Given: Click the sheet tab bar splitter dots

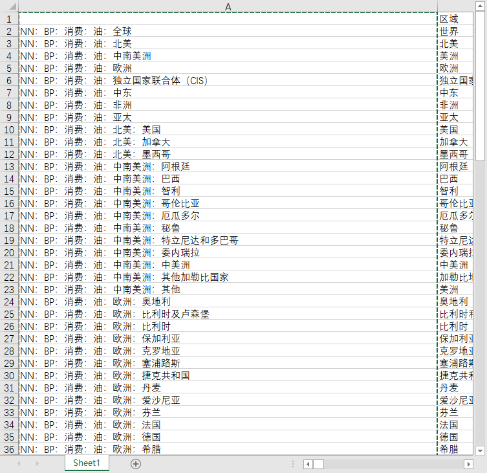Looking at the screenshot, I should [293, 464].
